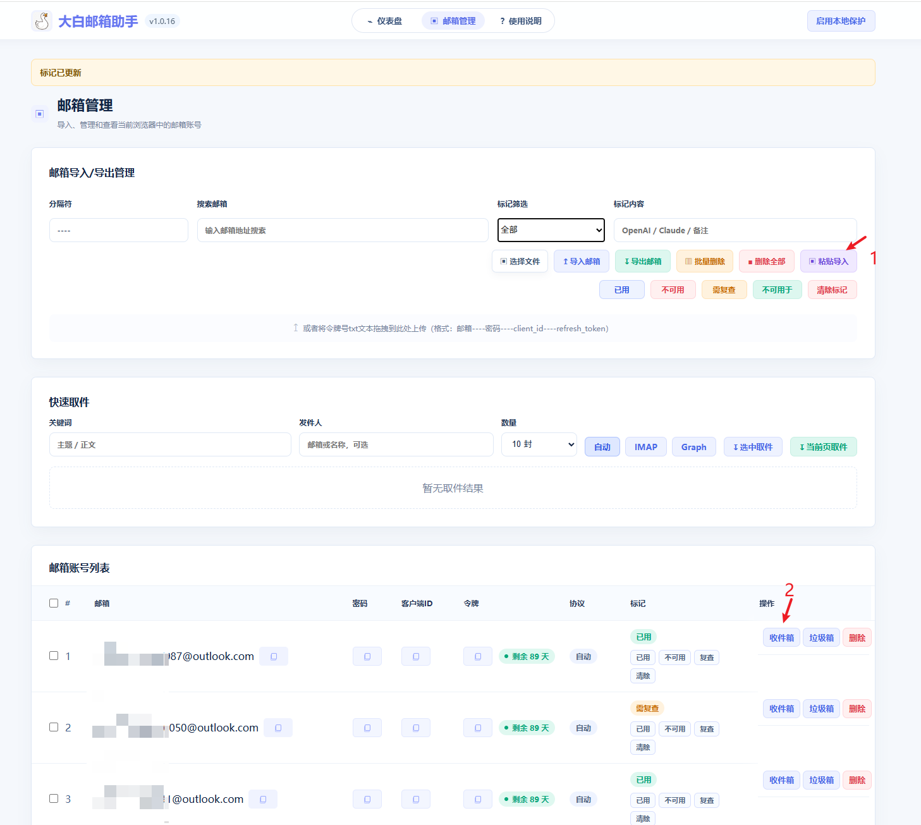Click the goose logo icon in header
The width and height of the screenshot is (921, 825).
(x=42, y=21)
